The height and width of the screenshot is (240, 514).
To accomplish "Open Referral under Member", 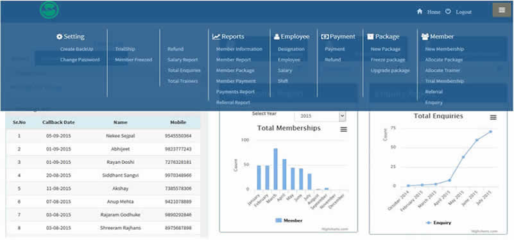I will (434, 92).
